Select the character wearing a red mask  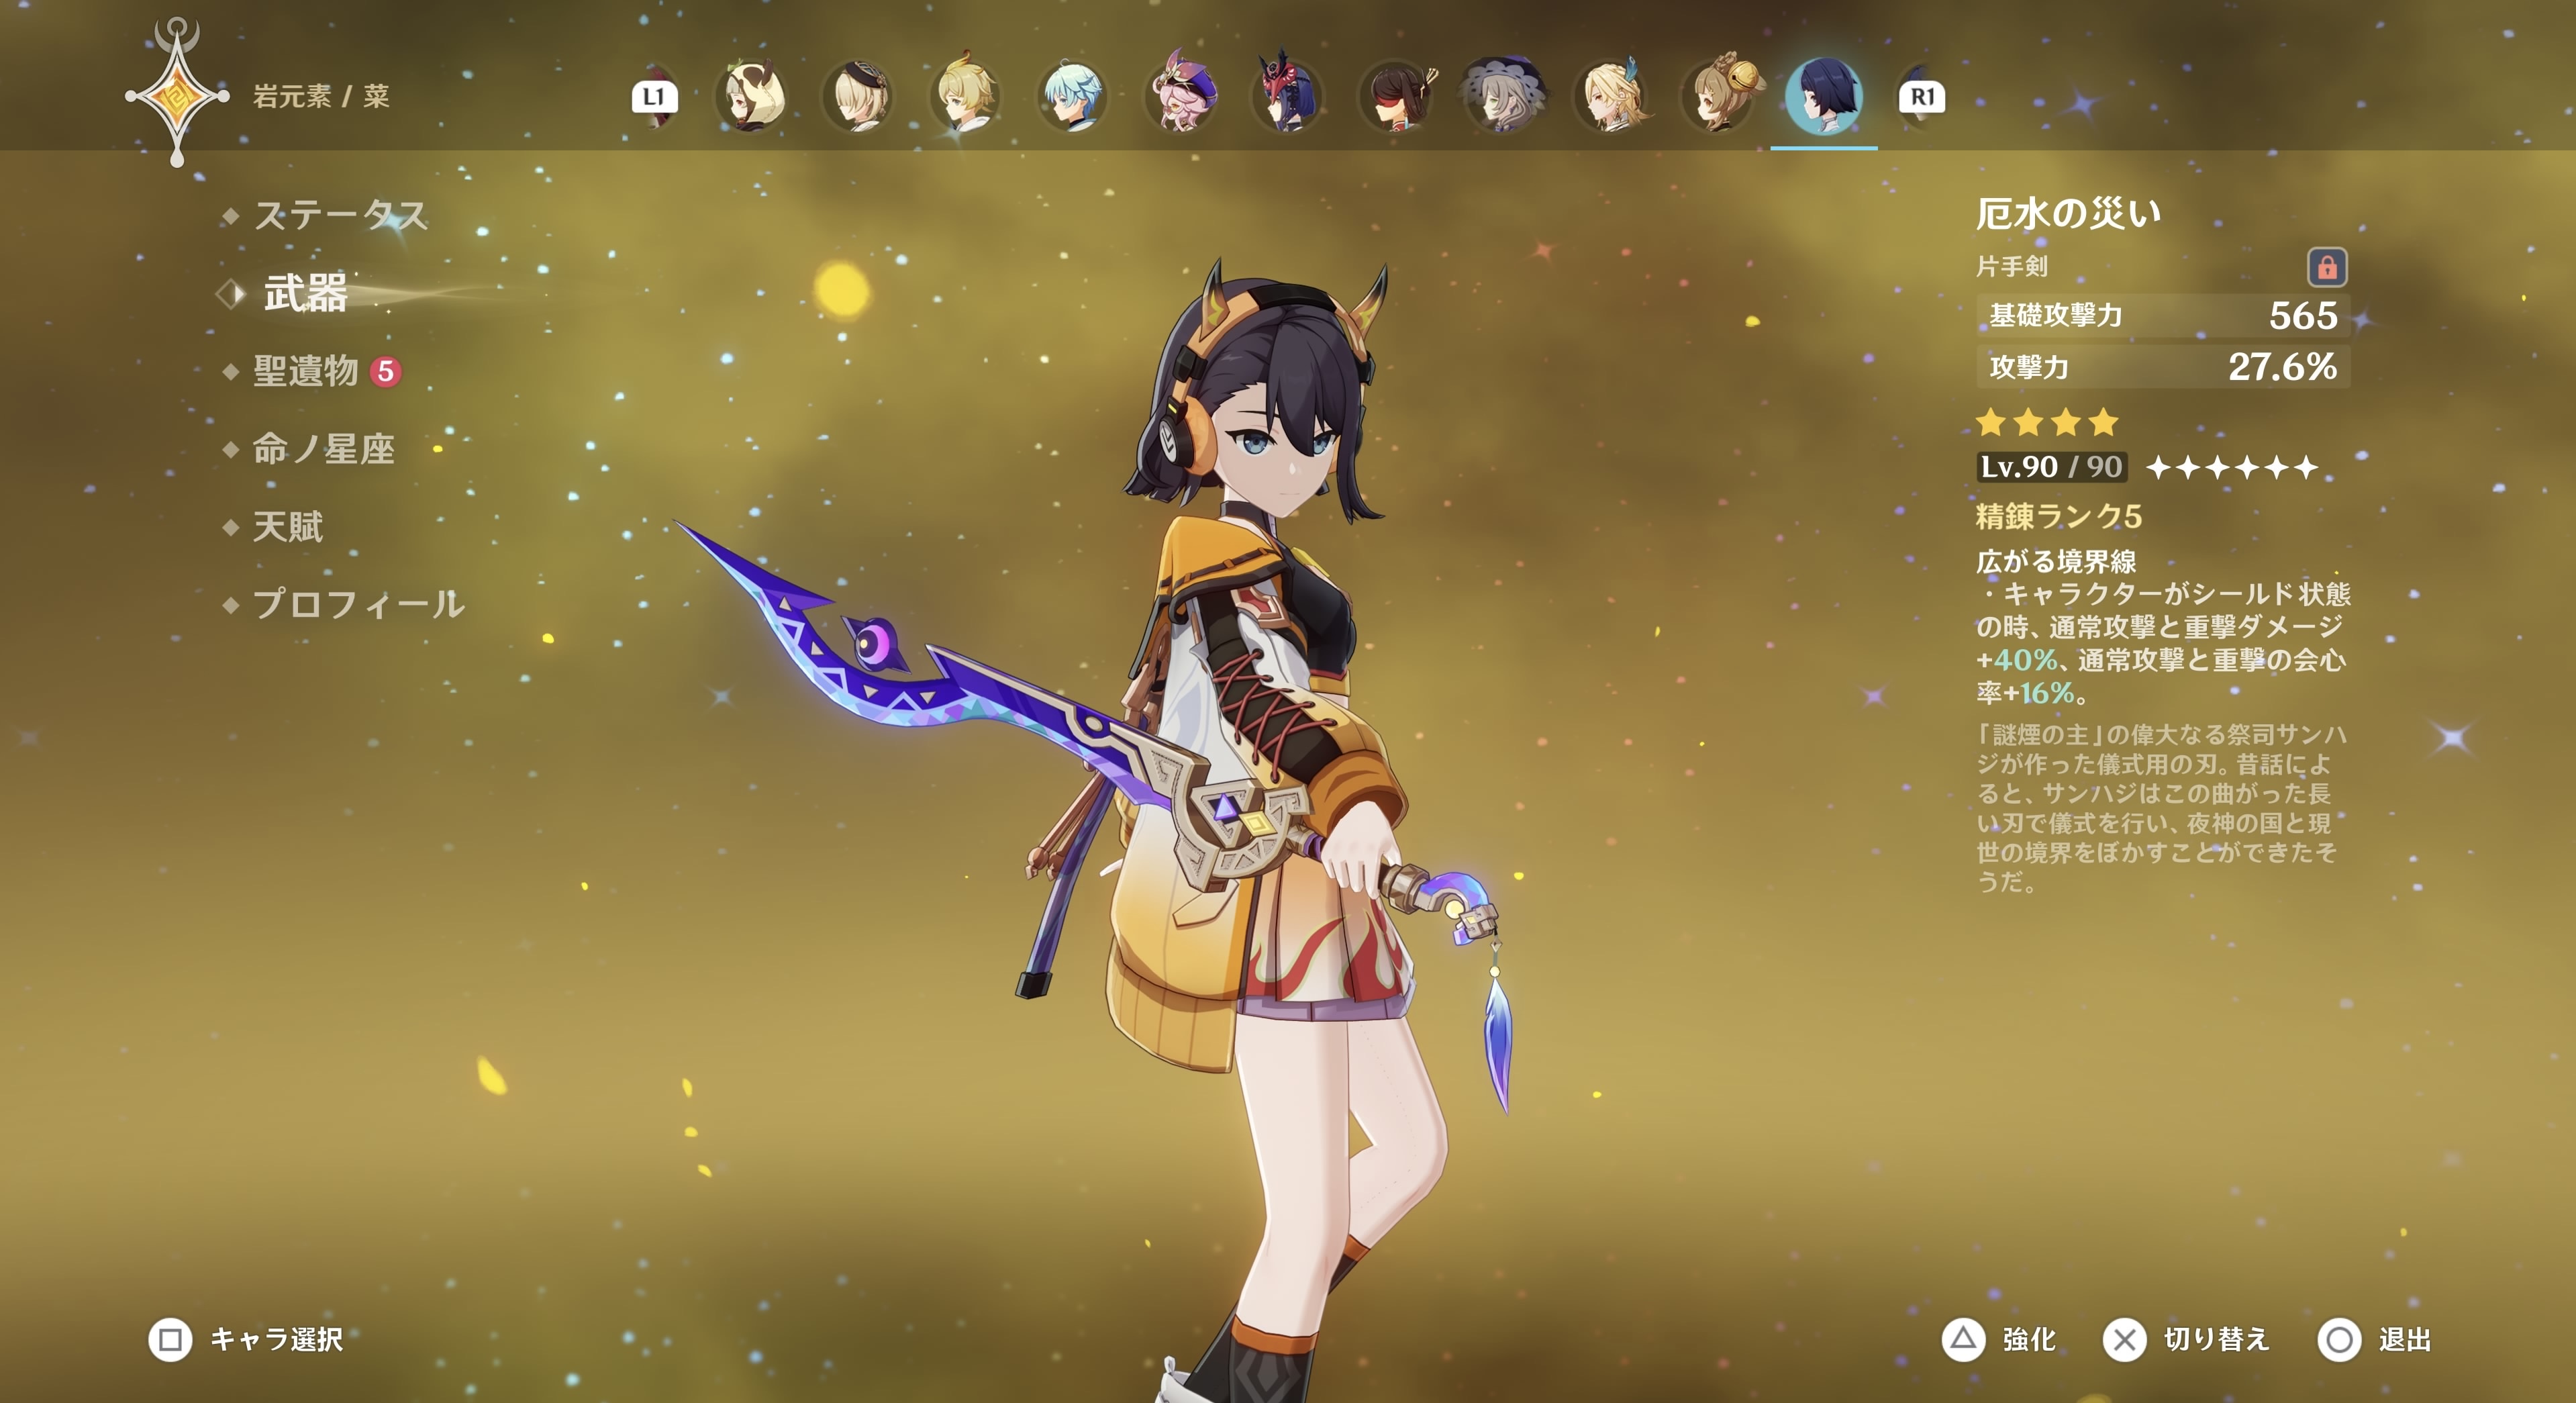[1287, 97]
